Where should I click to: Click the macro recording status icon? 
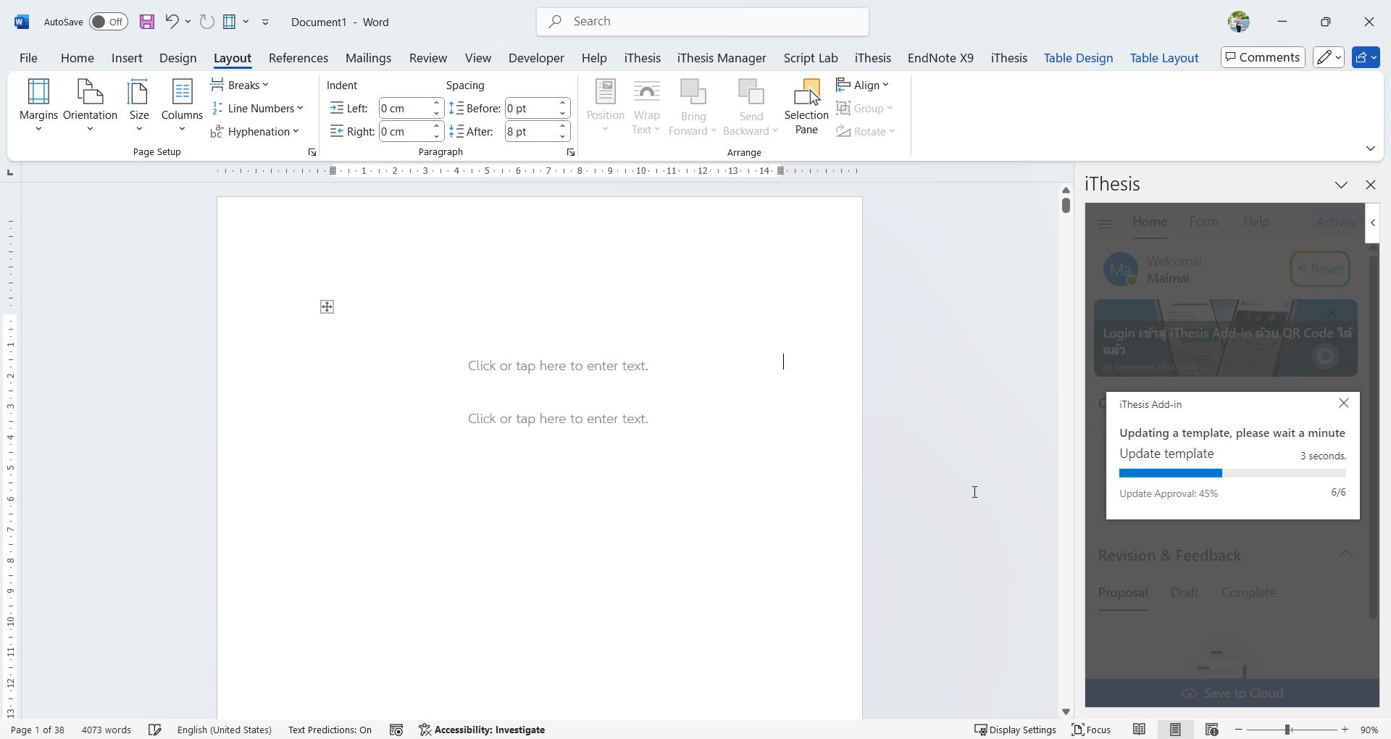coord(396,730)
